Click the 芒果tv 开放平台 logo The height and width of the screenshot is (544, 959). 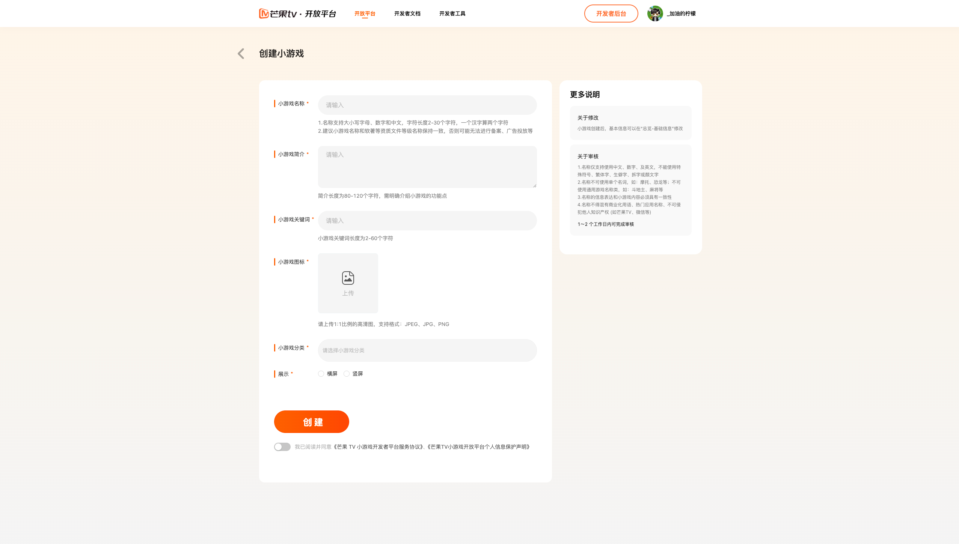297,14
